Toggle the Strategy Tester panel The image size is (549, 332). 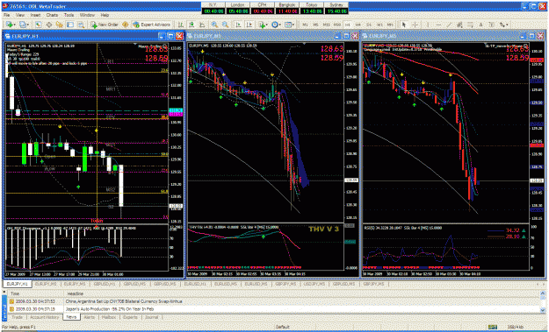[x=81, y=25]
